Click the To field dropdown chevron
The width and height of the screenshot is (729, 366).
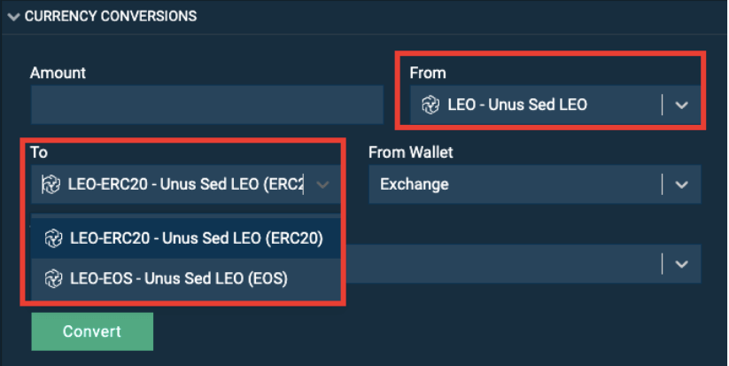(322, 184)
